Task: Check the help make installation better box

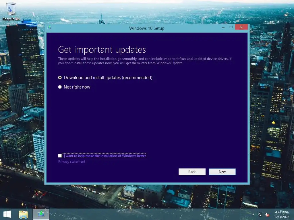Action: [x=60, y=156]
